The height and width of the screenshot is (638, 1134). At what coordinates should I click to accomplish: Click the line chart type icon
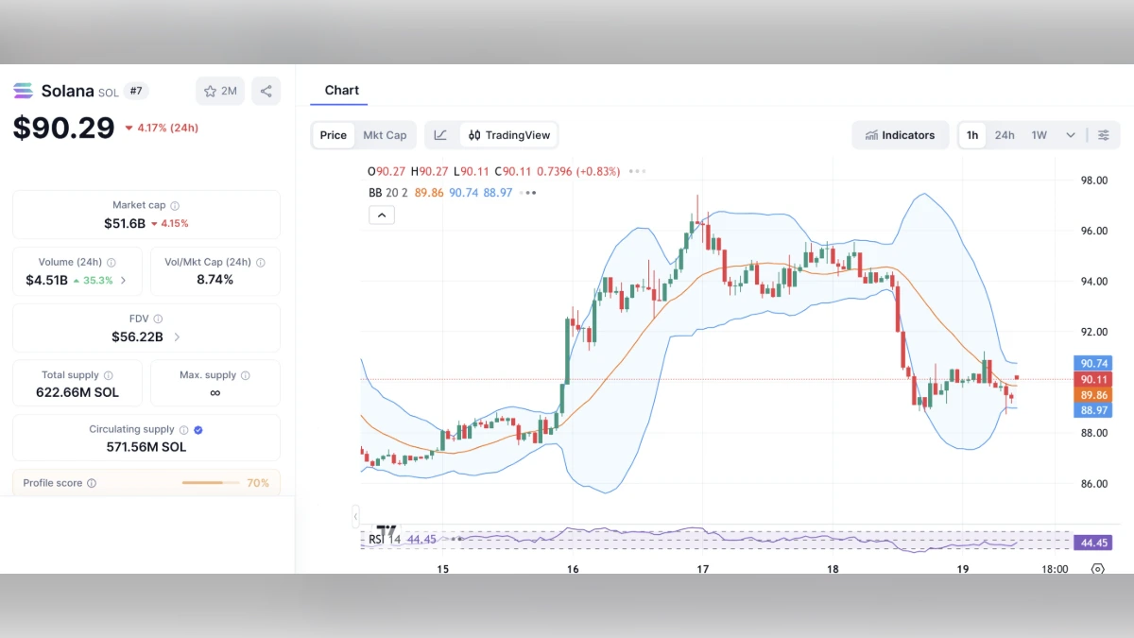point(440,135)
